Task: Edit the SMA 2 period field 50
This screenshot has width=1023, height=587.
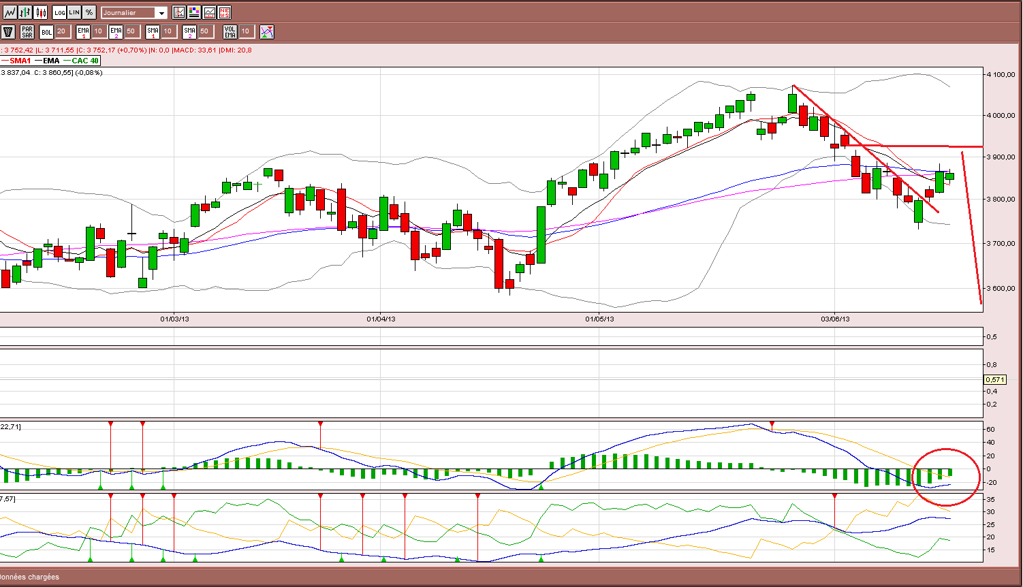Action: tap(206, 31)
